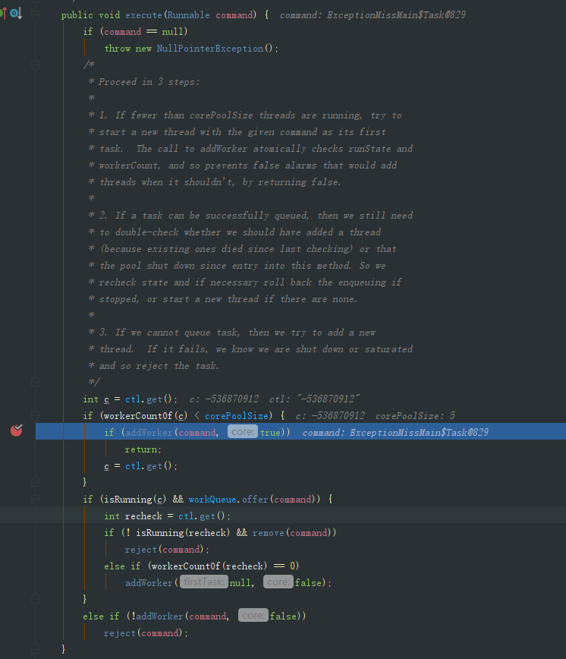Click the debug value on the highlighted line
This screenshot has height=659, width=566.
395,433
